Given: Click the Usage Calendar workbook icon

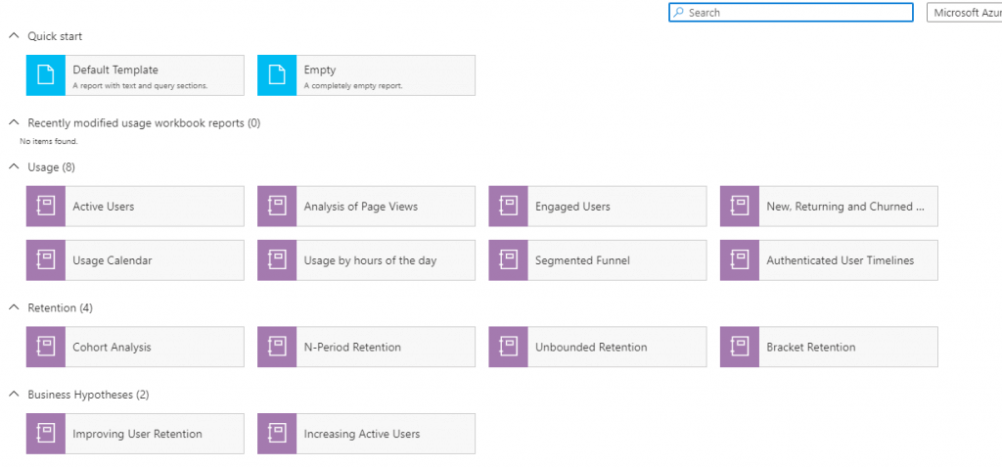Looking at the screenshot, I should point(45,260).
